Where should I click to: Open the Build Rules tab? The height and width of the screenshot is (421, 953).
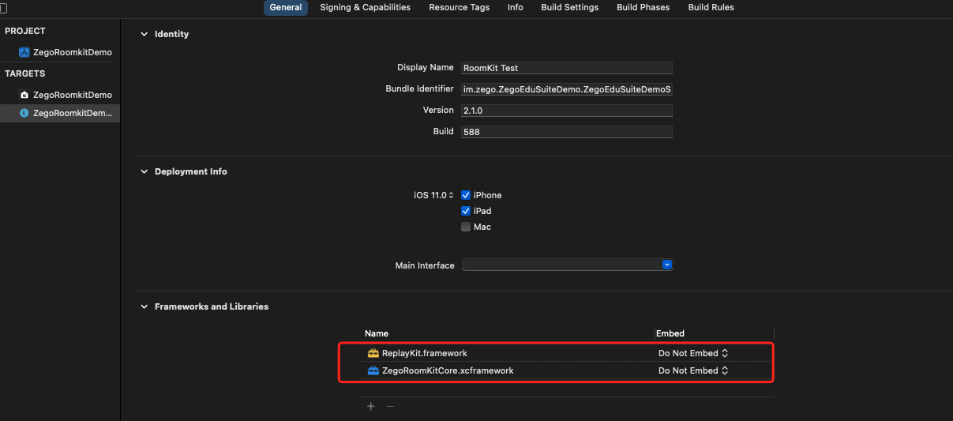click(x=711, y=7)
